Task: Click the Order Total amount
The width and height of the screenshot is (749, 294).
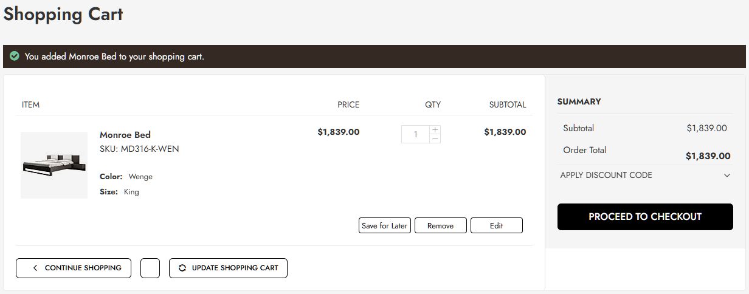Action: pos(708,156)
